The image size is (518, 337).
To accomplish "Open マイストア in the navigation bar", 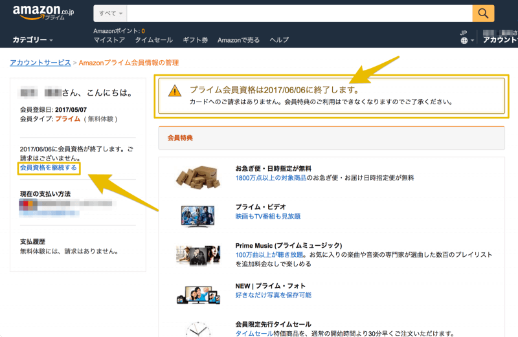I will click(109, 40).
